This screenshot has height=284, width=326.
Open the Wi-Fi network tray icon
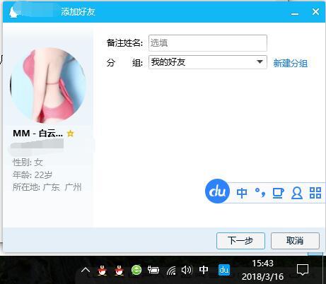click(x=171, y=271)
